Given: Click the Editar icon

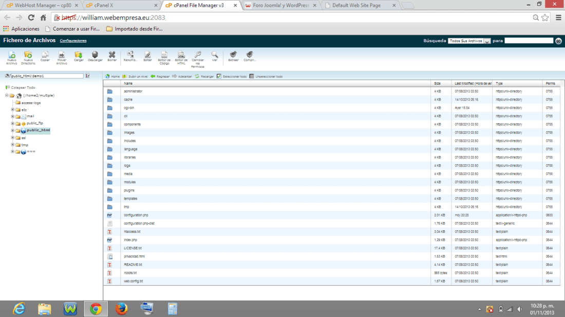Looking at the screenshot, I should pos(148,56).
